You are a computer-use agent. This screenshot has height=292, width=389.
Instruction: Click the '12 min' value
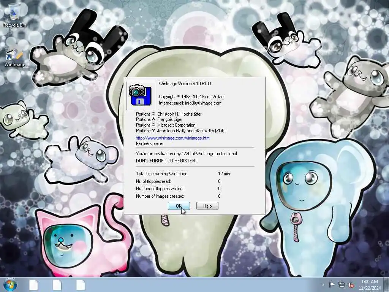224,174
